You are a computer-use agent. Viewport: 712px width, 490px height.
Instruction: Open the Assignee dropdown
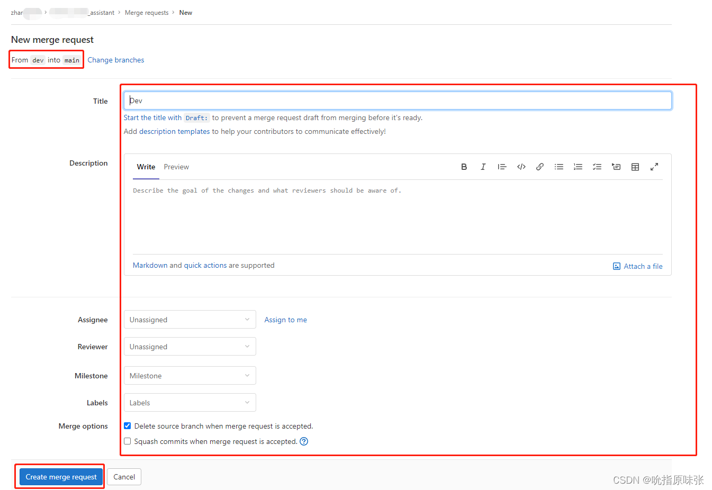point(189,319)
